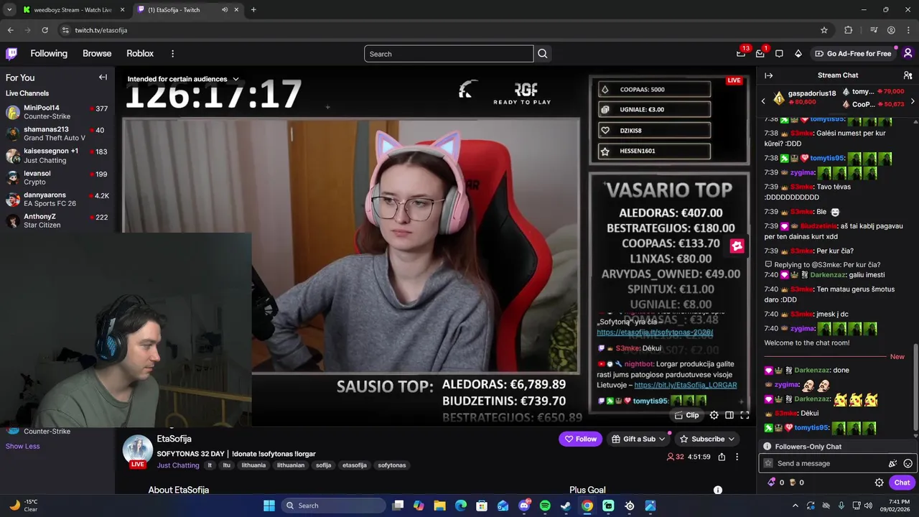Click Show Less in the sidebar
Viewport: 919px width, 517px height.
[22, 446]
